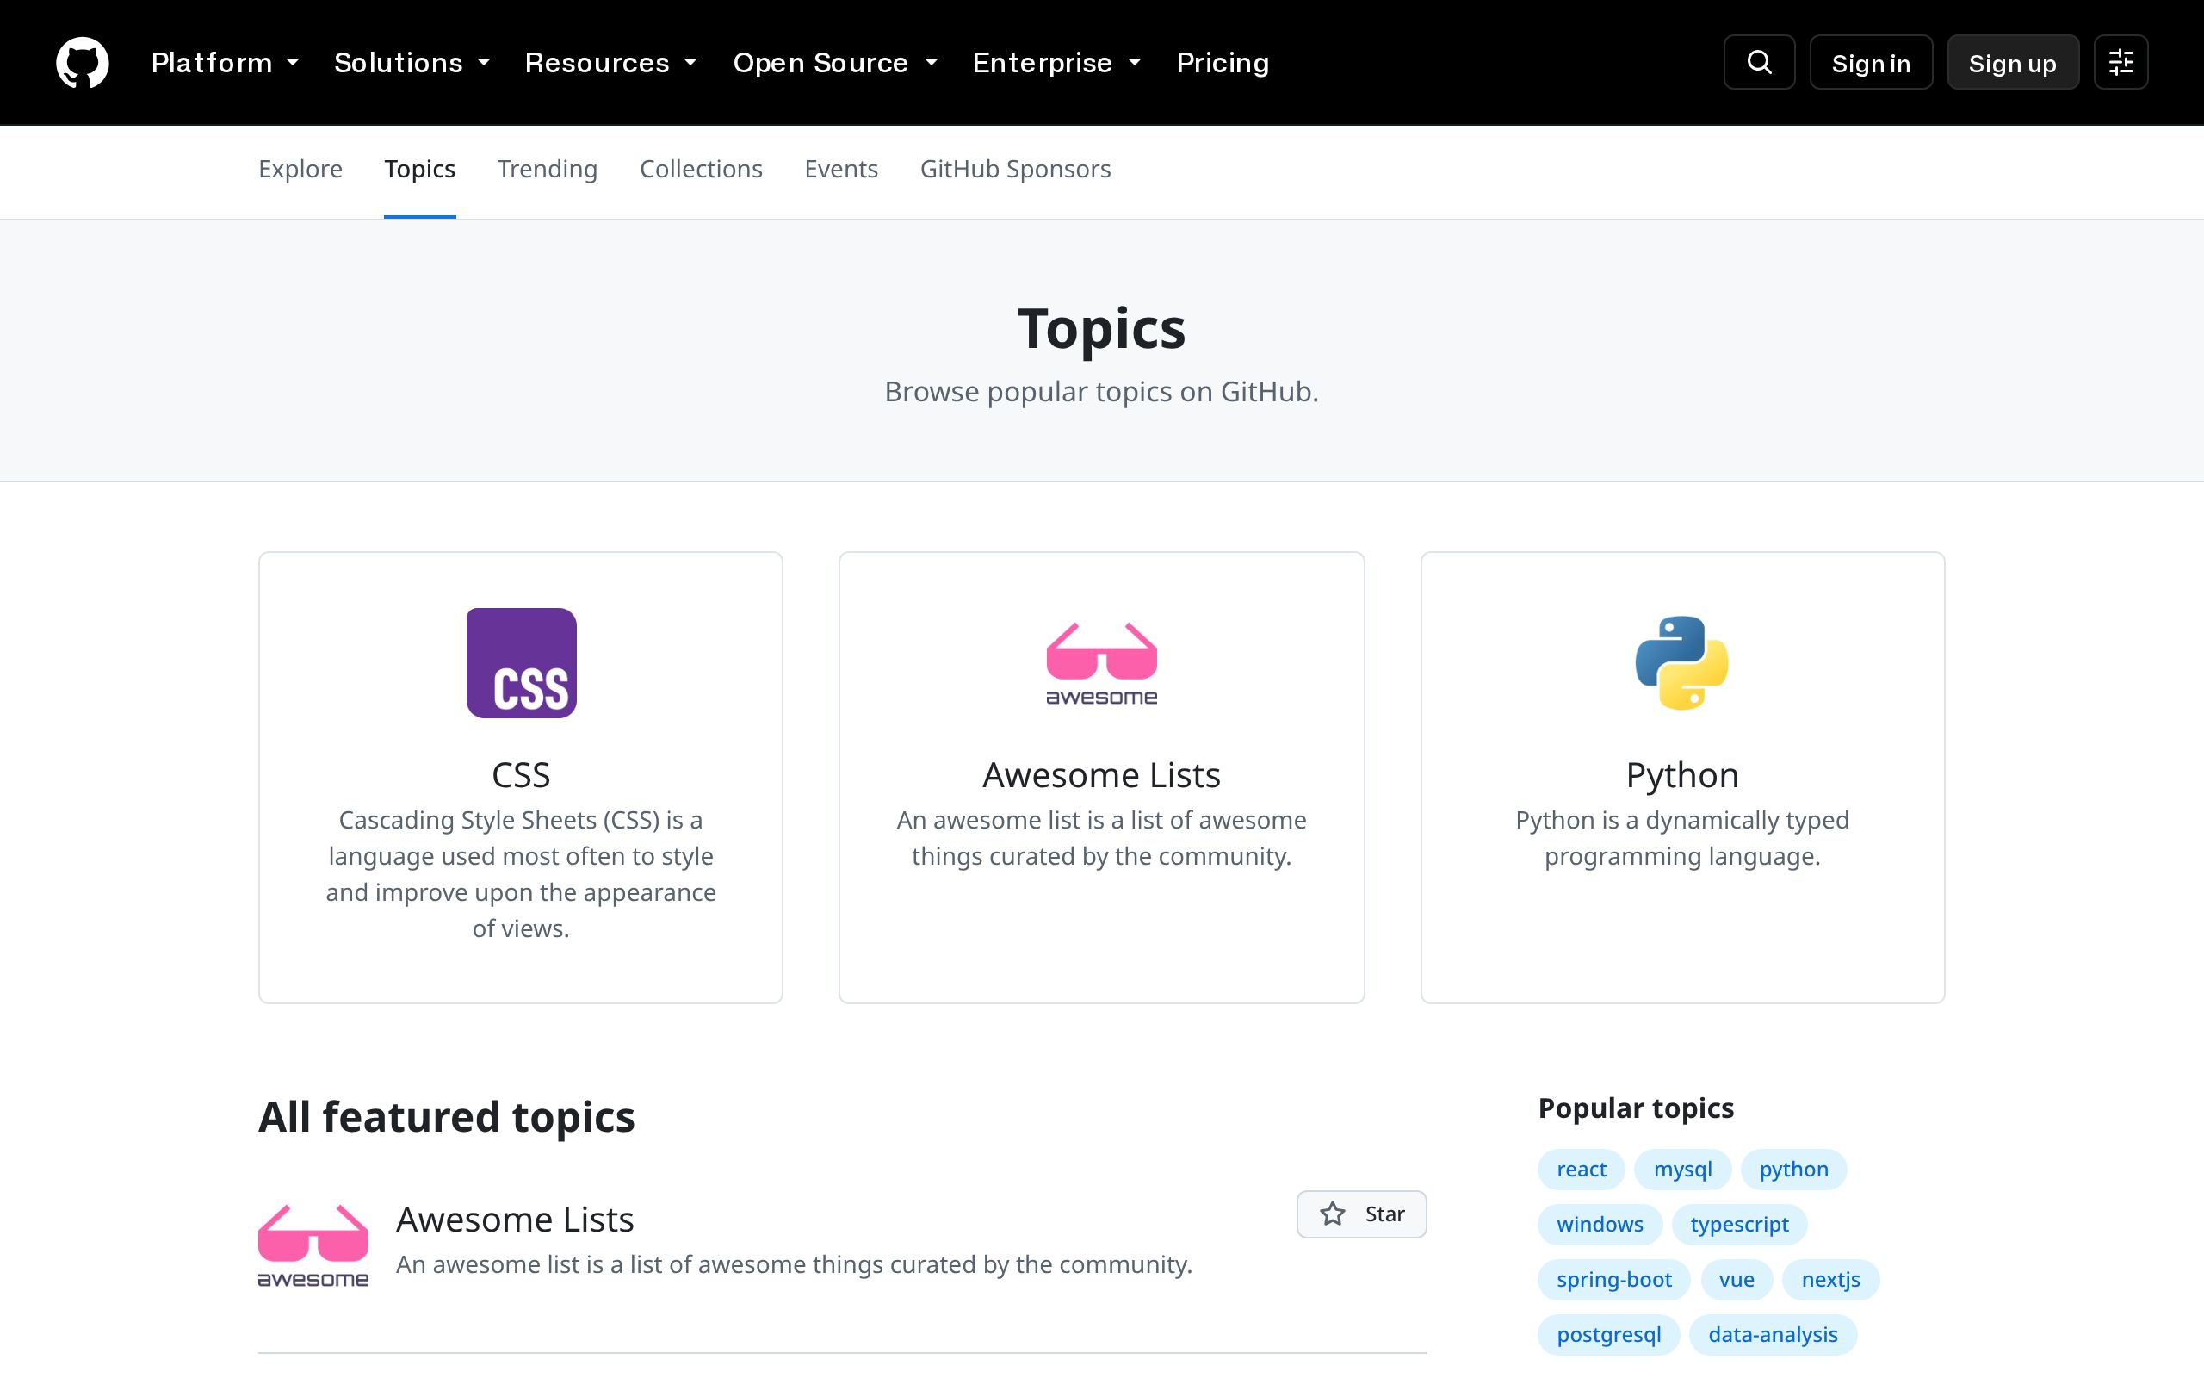Image resolution: width=2204 pixels, height=1378 pixels.
Task: Select the vue topic tag
Action: pyautogui.click(x=1736, y=1280)
